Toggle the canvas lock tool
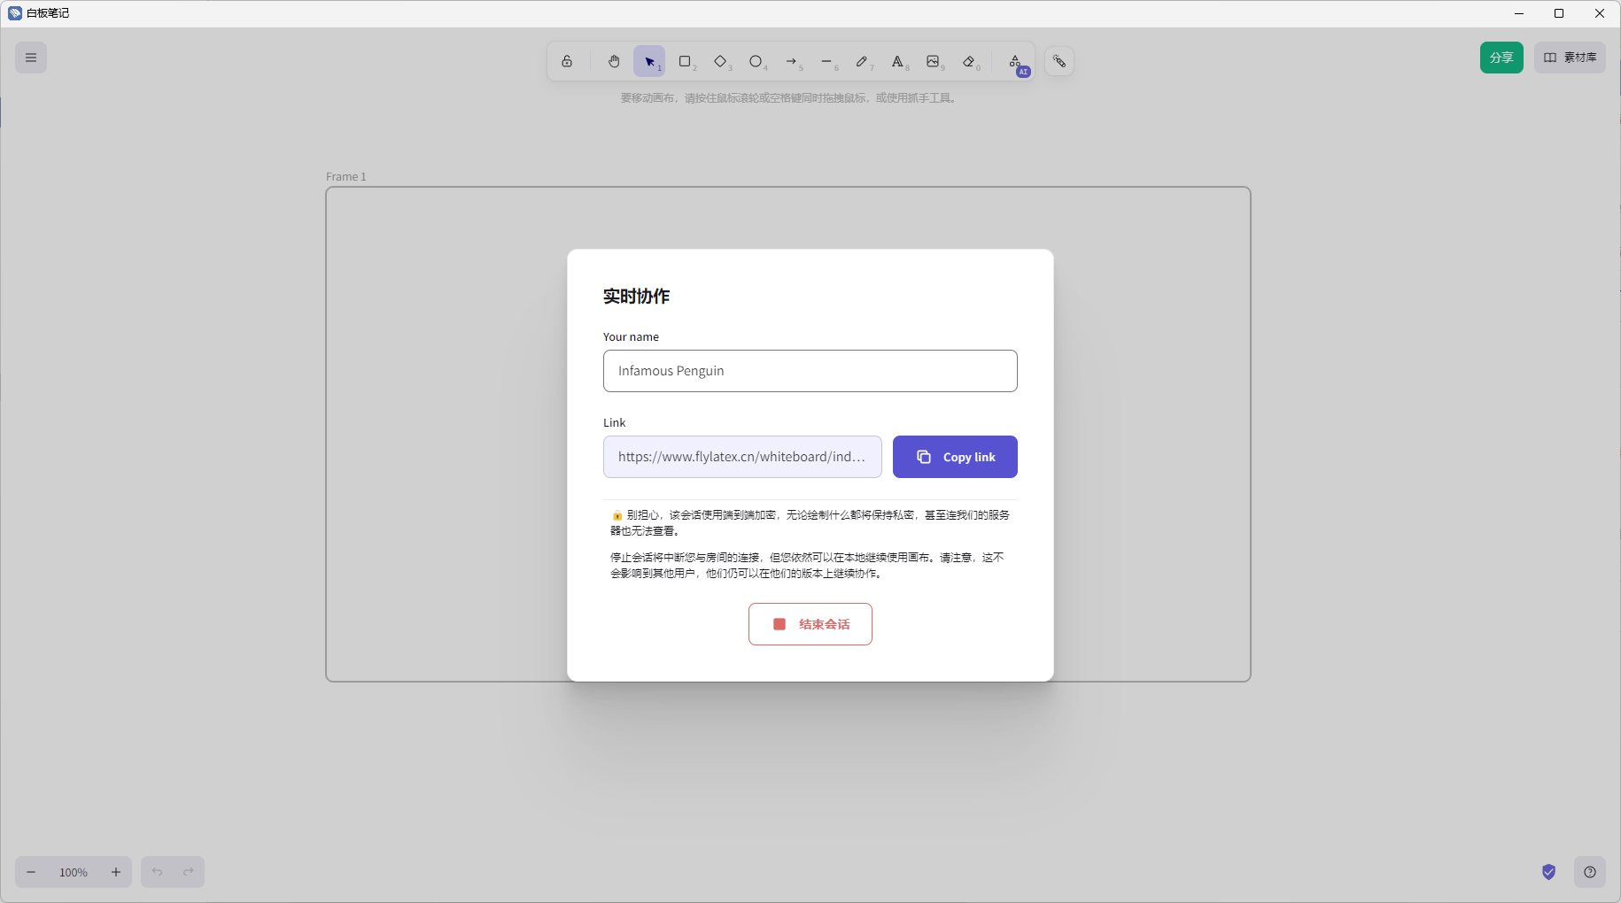This screenshot has width=1621, height=903. click(x=567, y=61)
